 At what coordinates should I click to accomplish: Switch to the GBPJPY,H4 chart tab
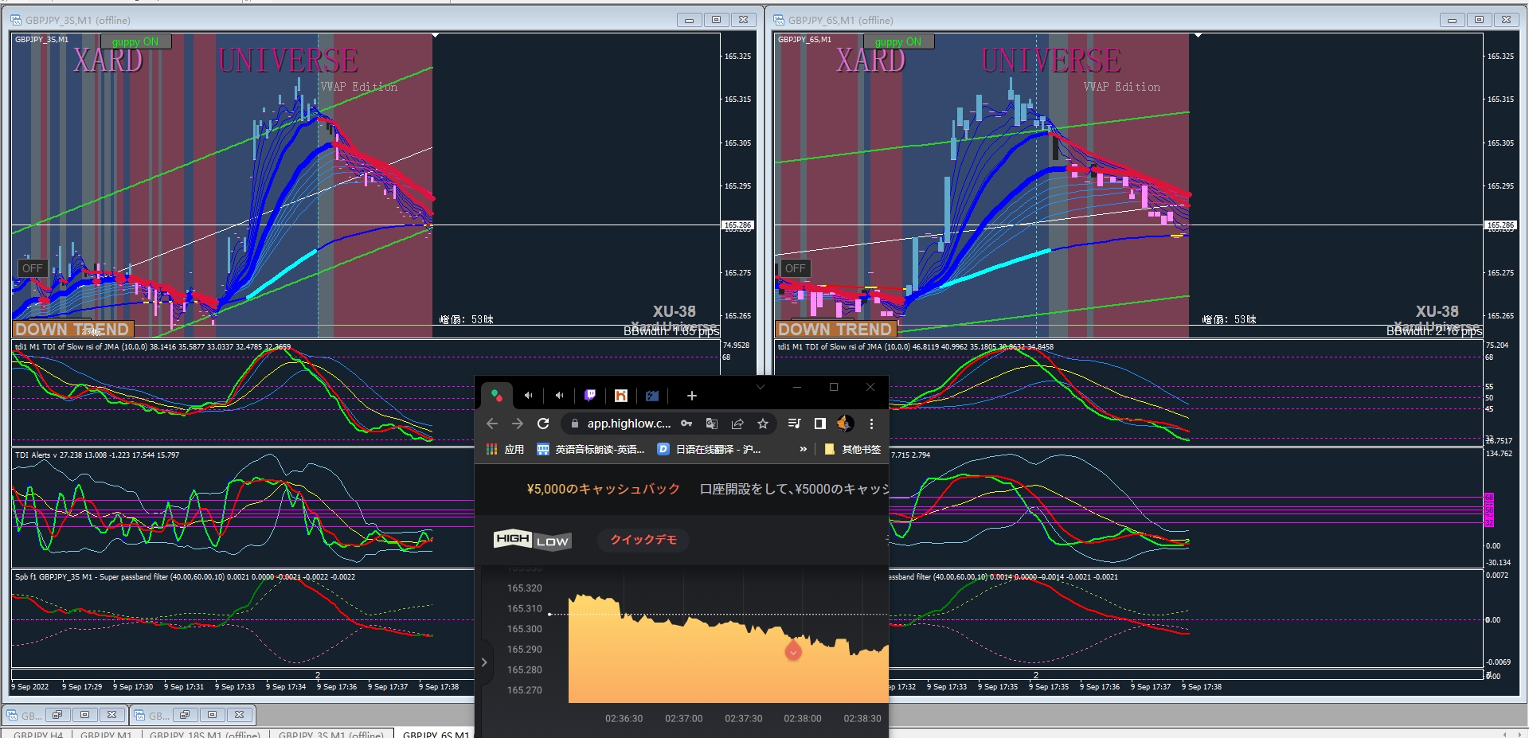[38, 734]
